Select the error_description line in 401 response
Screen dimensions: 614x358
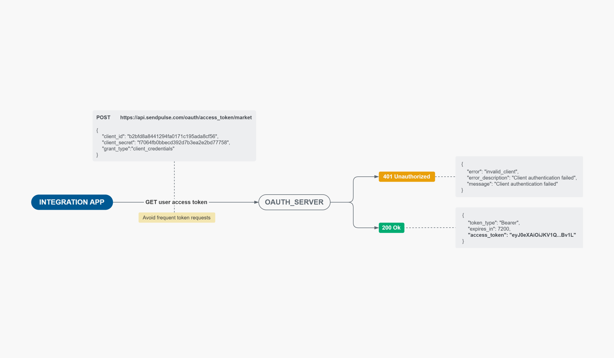(522, 178)
